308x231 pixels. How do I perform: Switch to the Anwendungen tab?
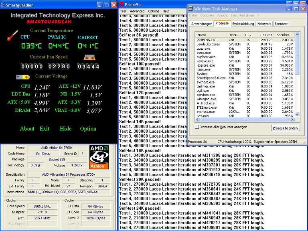(x=202, y=24)
